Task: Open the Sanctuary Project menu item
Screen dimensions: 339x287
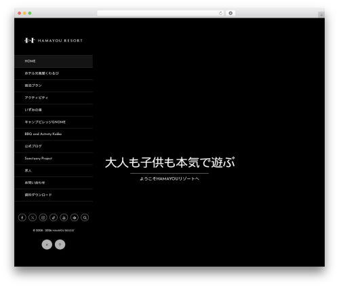Action: pos(54,159)
